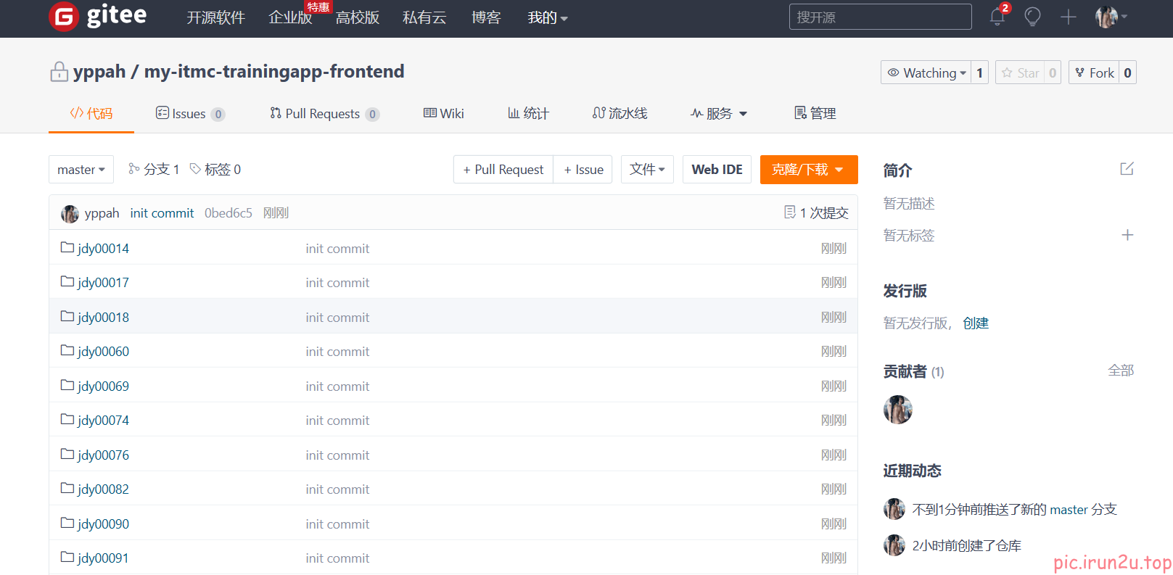Screen dimensions: 1173x575
Task: Click the Web IDE button
Action: 717,170
